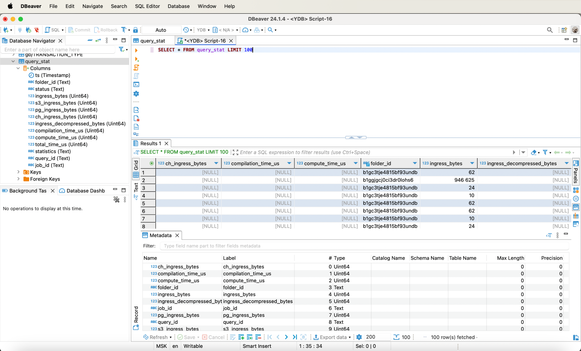
Task: Collapse the query_stat table tree node
Action: (13, 61)
